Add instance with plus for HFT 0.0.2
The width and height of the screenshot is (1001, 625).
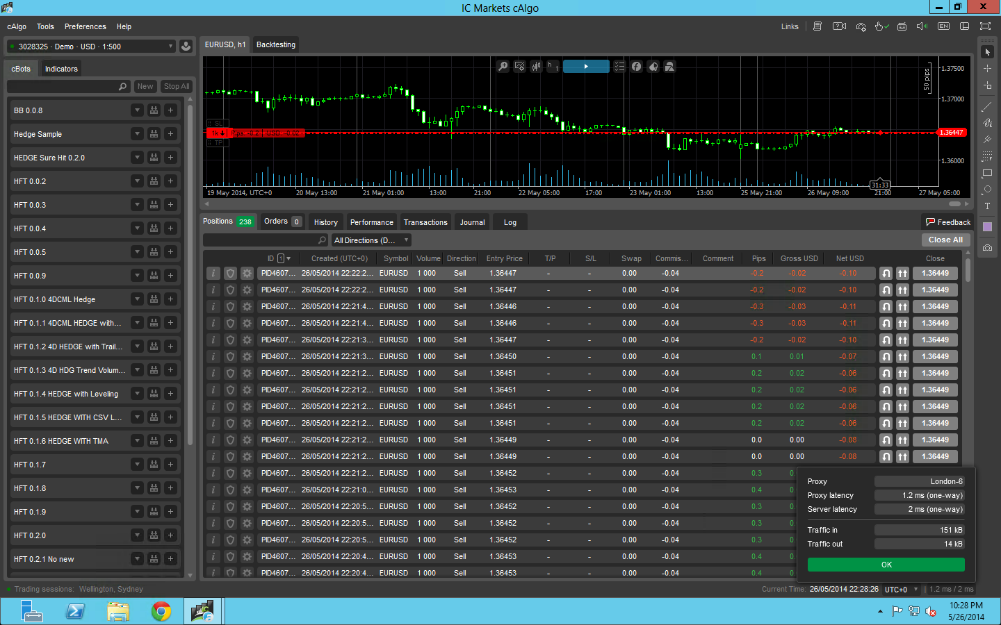coord(171,181)
